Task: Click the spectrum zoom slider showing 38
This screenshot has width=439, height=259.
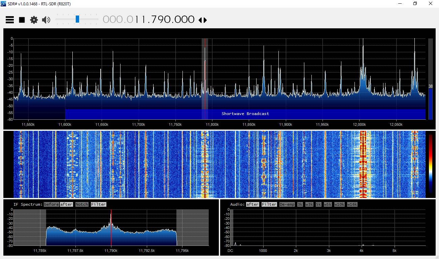Action: click(x=430, y=79)
